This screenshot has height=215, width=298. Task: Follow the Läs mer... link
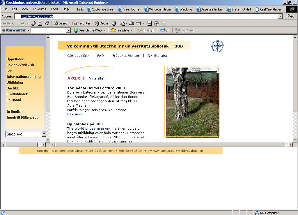pos(77,114)
